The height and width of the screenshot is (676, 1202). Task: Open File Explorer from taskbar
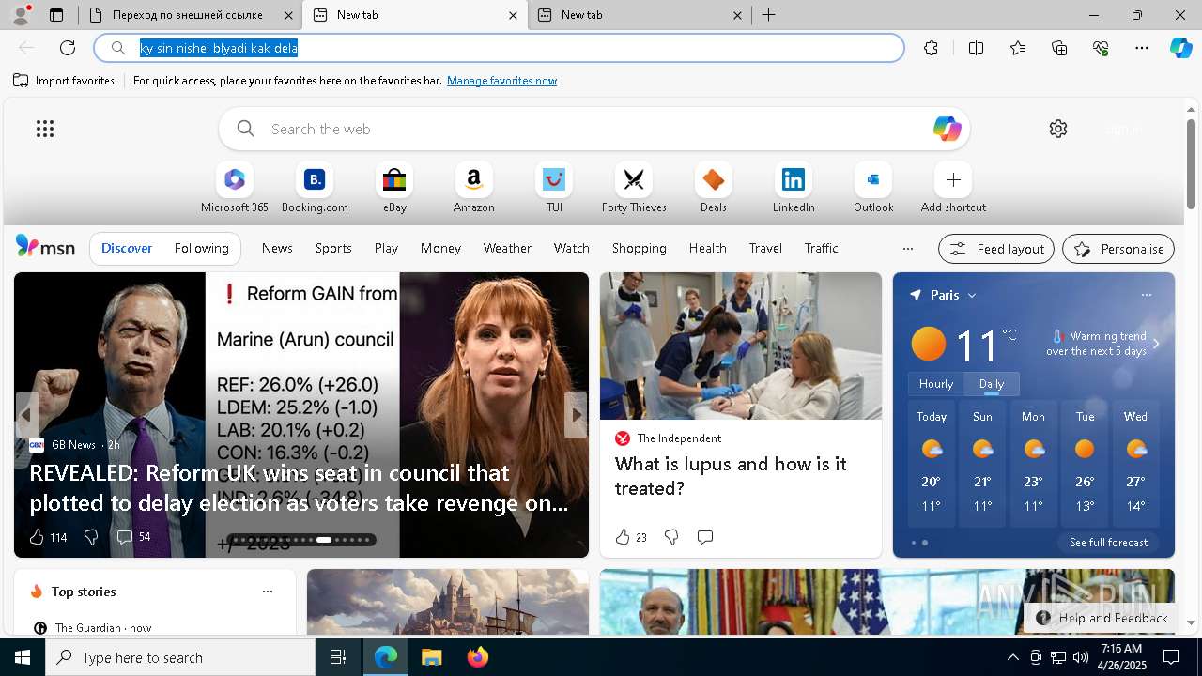coord(432,657)
